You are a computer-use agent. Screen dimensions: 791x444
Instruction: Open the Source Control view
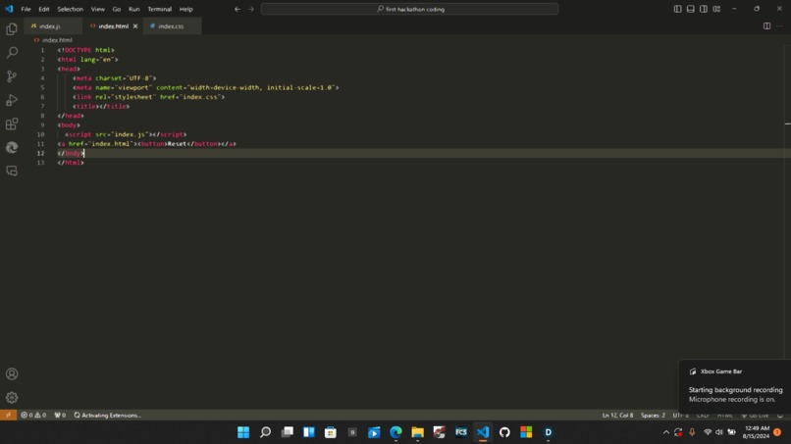(x=12, y=76)
